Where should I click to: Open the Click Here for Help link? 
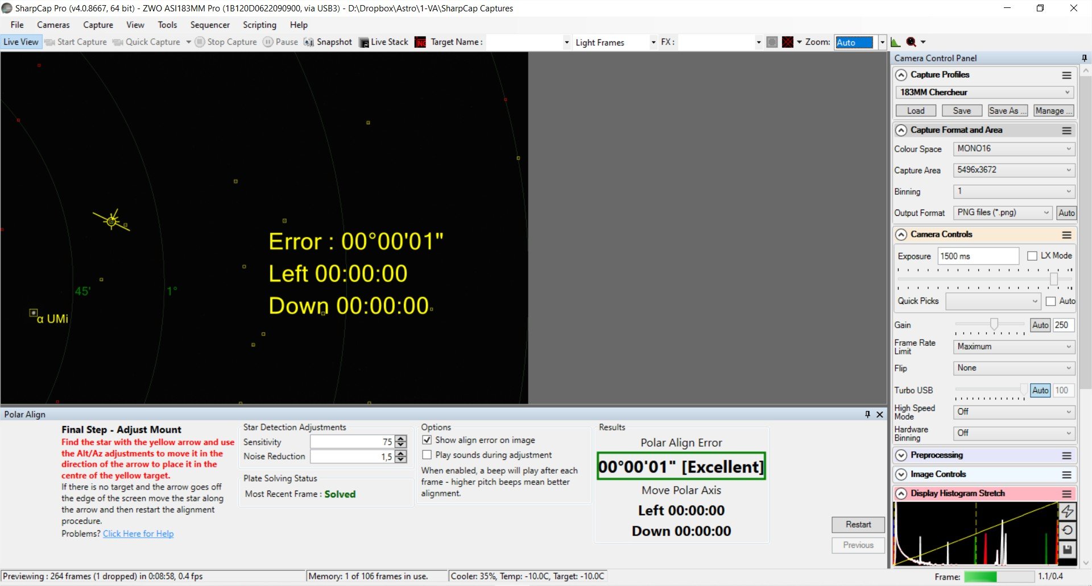tap(138, 534)
